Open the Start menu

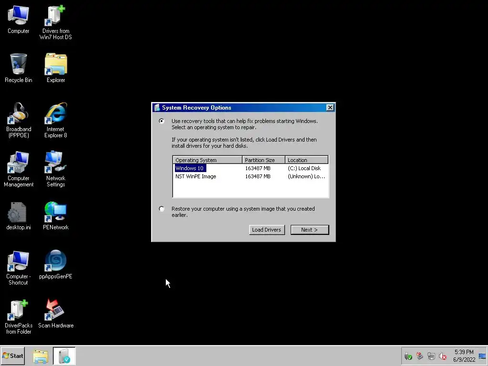point(13,356)
